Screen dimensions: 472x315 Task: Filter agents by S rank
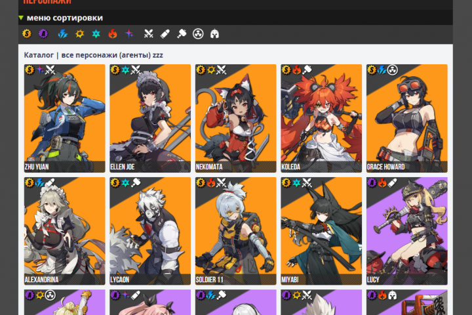[x=27, y=33]
